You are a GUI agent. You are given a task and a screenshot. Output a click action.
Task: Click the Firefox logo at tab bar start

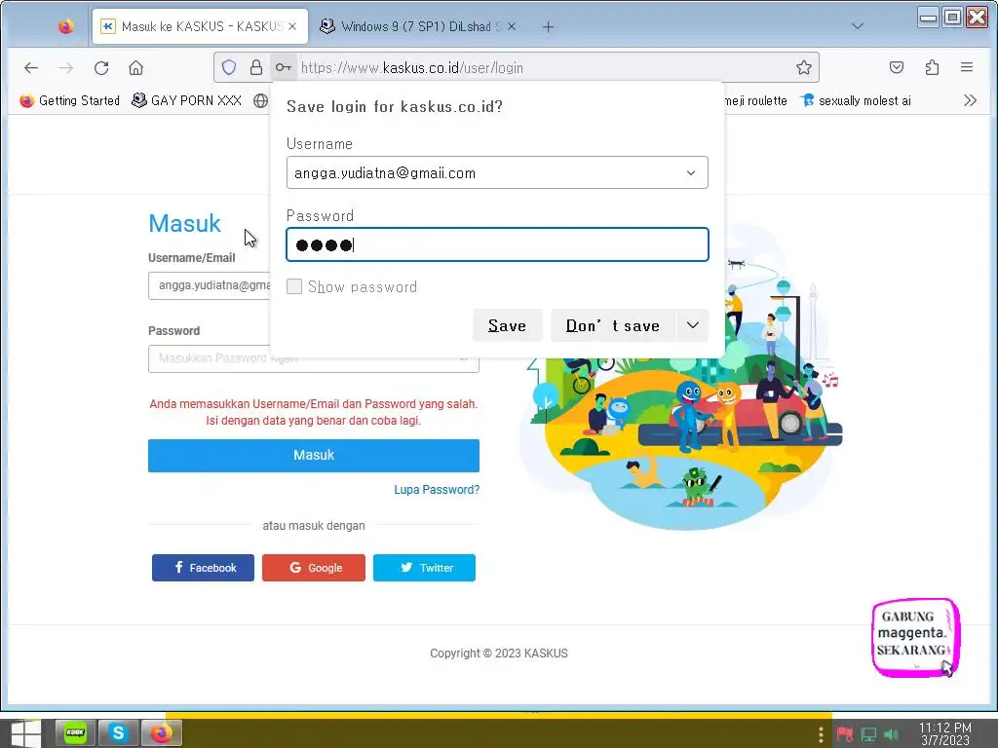(x=65, y=26)
